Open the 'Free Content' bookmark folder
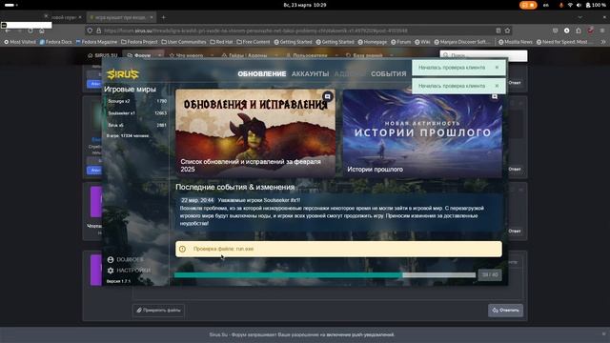Image resolution: width=610 pixels, height=343 pixels. click(x=254, y=42)
